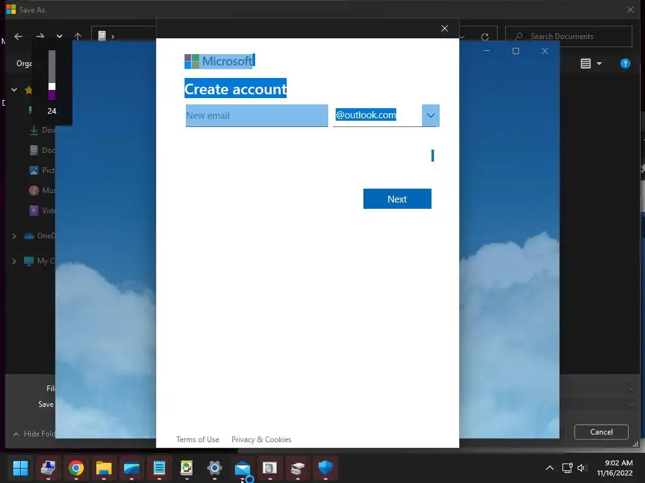This screenshot has width=645, height=483.
Task: Click the Quick access star icon
Action: [28, 90]
